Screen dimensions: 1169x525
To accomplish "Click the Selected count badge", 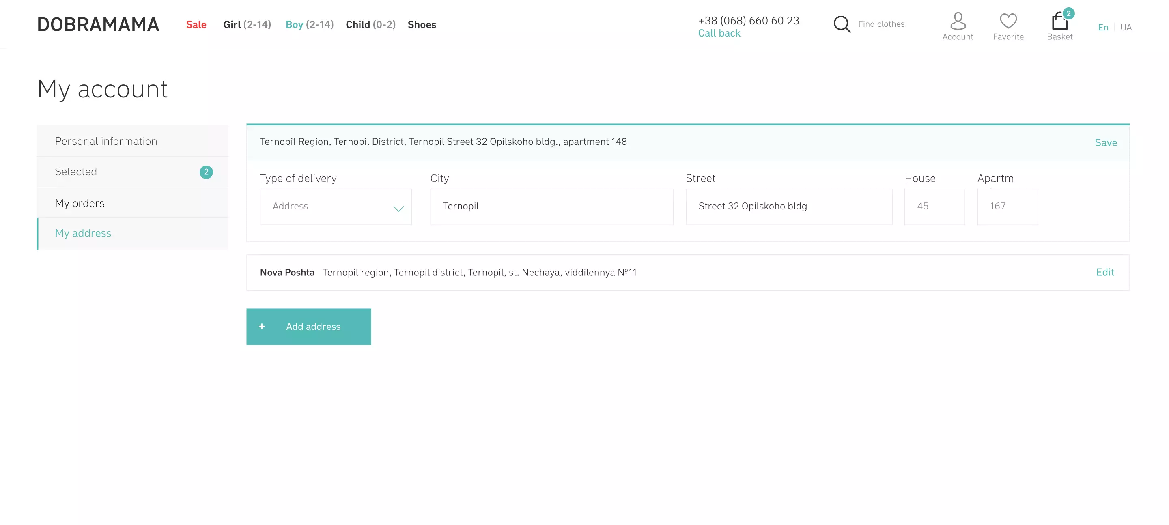I will [206, 172].
